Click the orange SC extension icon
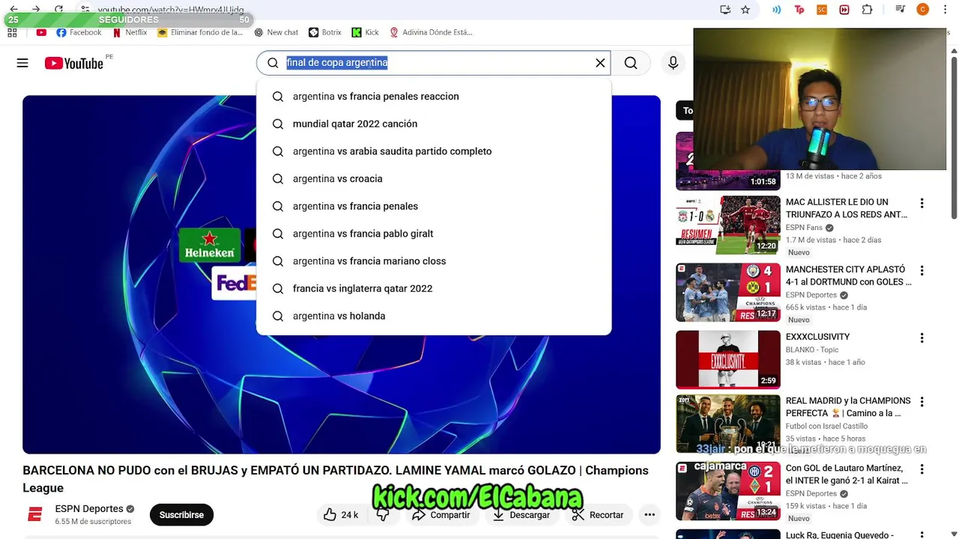 (822, 10)
